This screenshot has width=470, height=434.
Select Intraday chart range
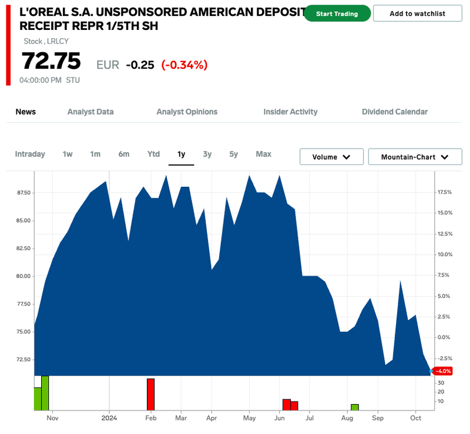pyautogui.click(x=30, y=154)
